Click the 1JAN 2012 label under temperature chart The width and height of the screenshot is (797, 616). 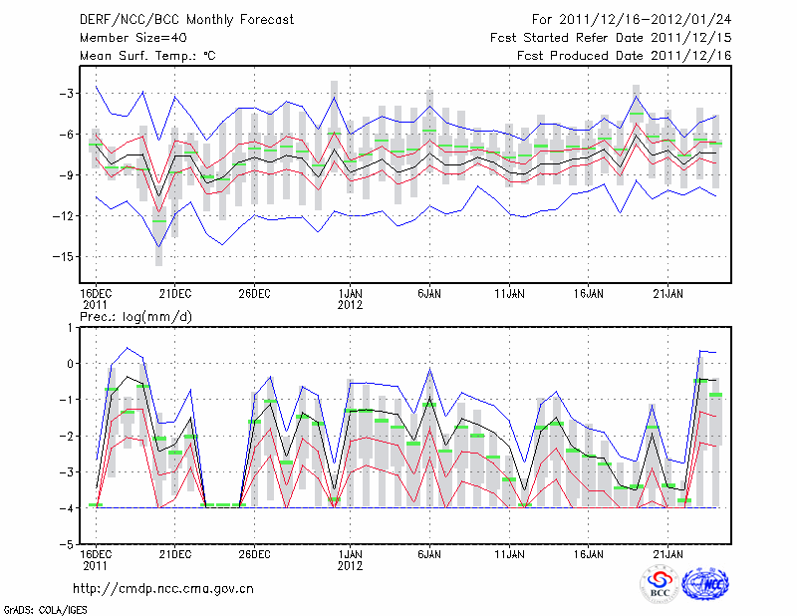pyautogui.click(x=351, y=300)
